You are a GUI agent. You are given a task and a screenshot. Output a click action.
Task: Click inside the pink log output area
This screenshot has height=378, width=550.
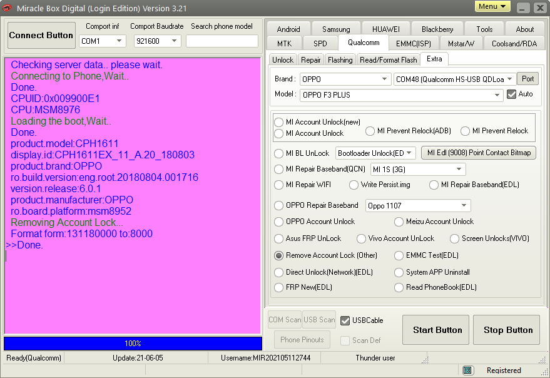(133, 195)
